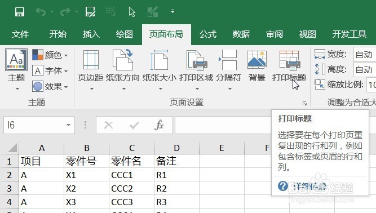Image resolution: width=376 pixels, height=213 pixels.
Task: Switch to the 公式 tab
Action: (x=208, y=34)
